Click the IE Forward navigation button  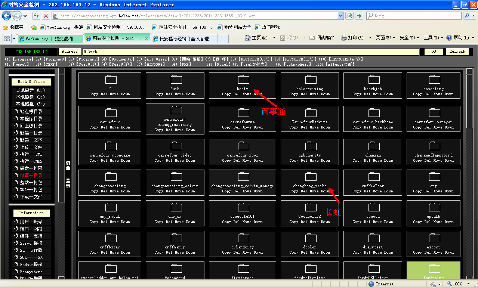tap(17, 16)
